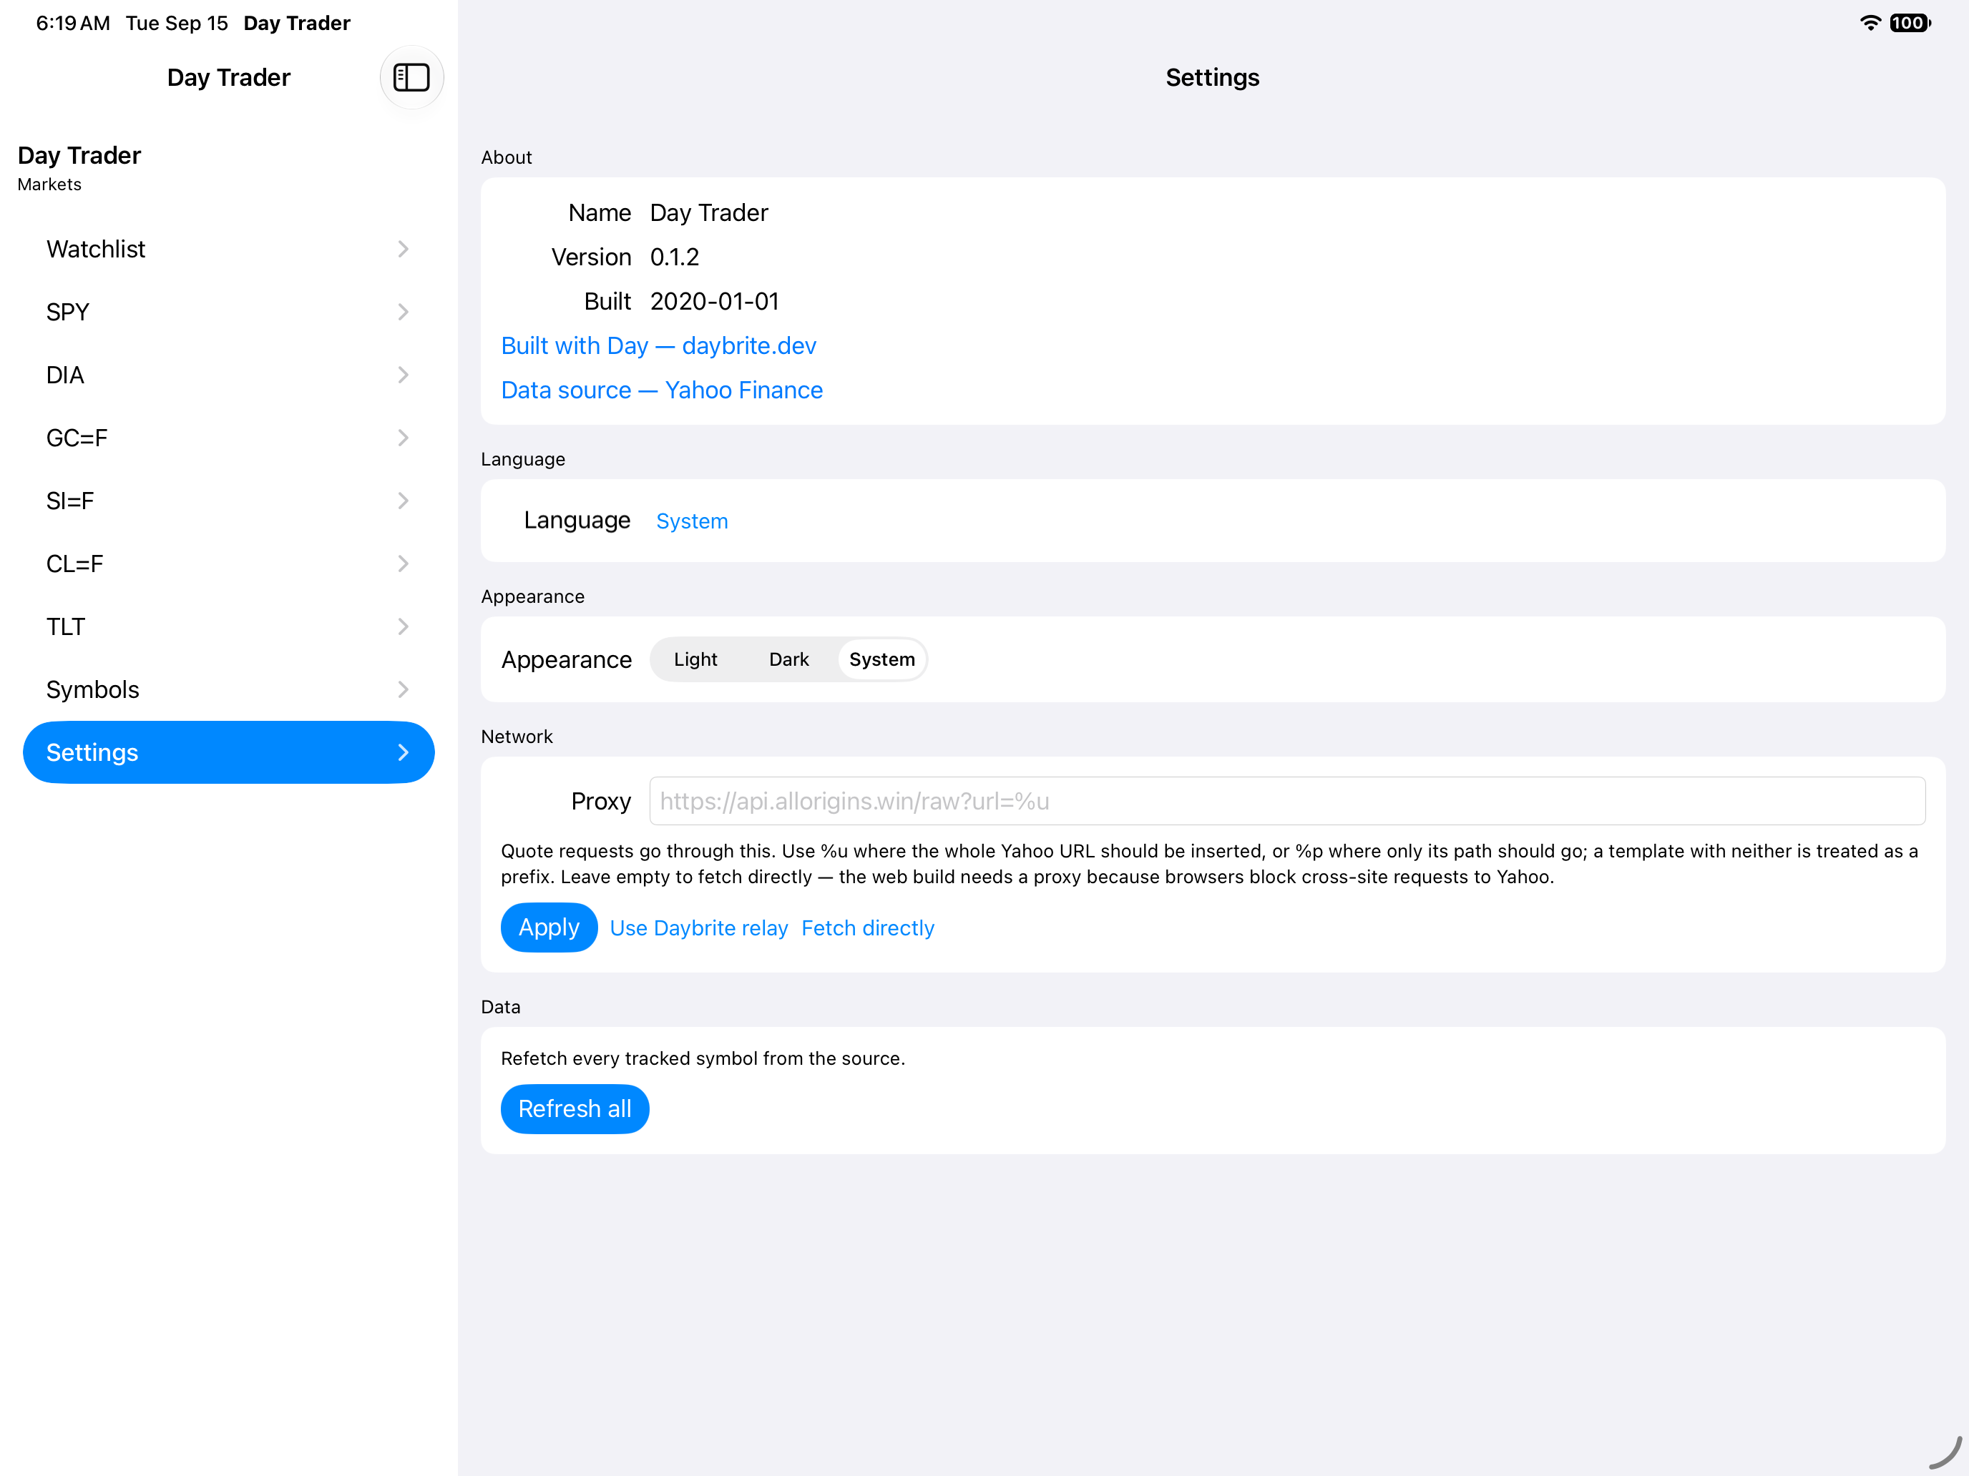The height and width of the screenshot is (1476, 1969).
Task: Click the status bar time 6:19 AM
Action: pyautogui.click(x=73, y=23)
